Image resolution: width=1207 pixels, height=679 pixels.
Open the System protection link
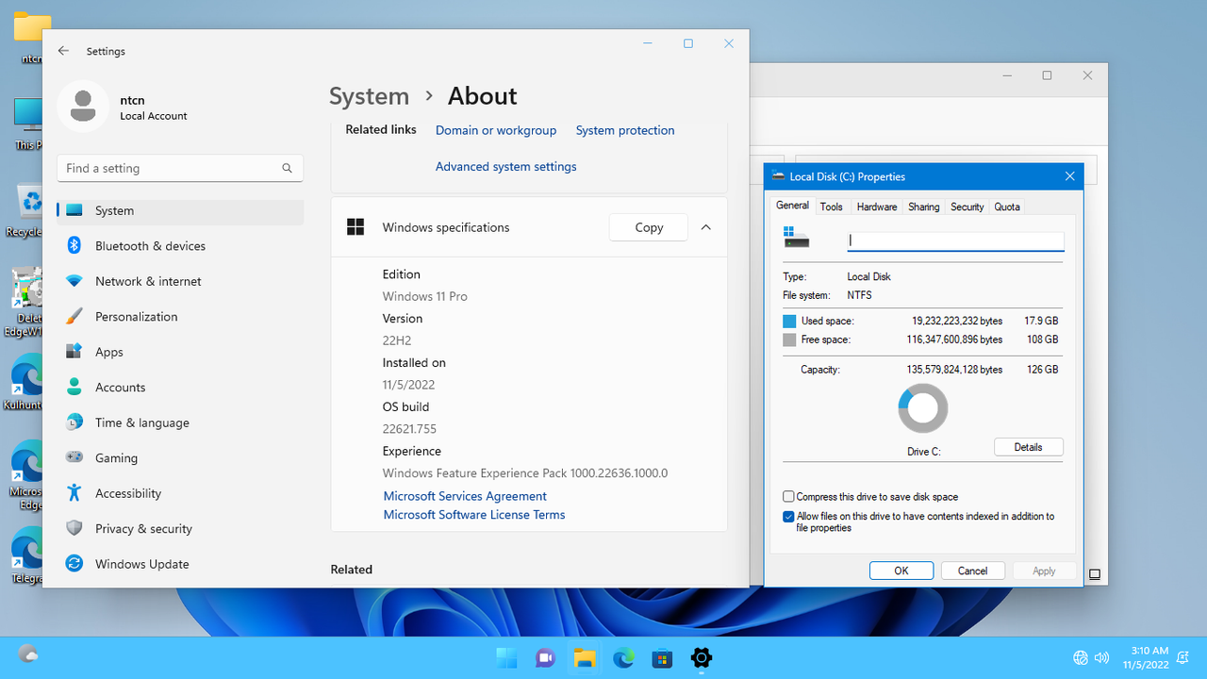(625, 130)
